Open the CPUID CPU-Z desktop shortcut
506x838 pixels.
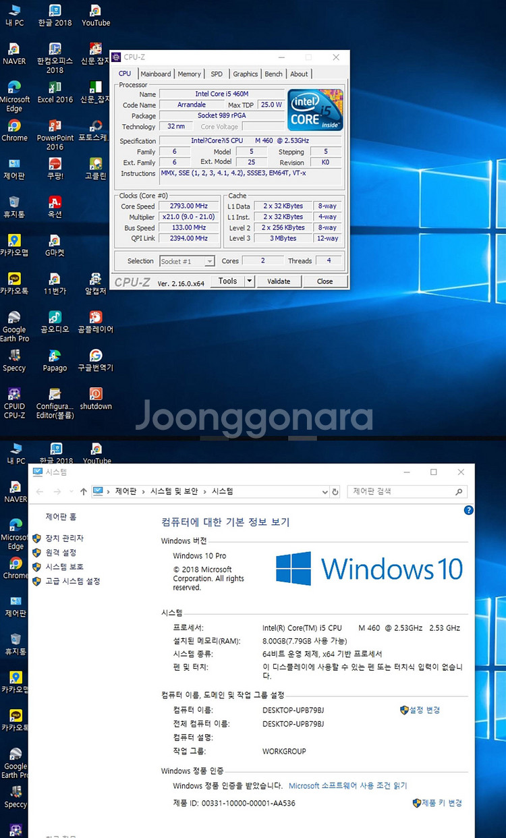point(14,403)
